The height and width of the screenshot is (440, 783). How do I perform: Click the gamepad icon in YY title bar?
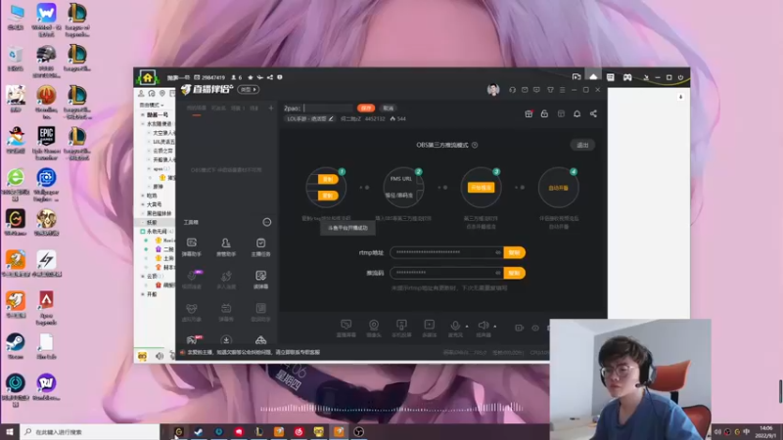coord(627,77)
